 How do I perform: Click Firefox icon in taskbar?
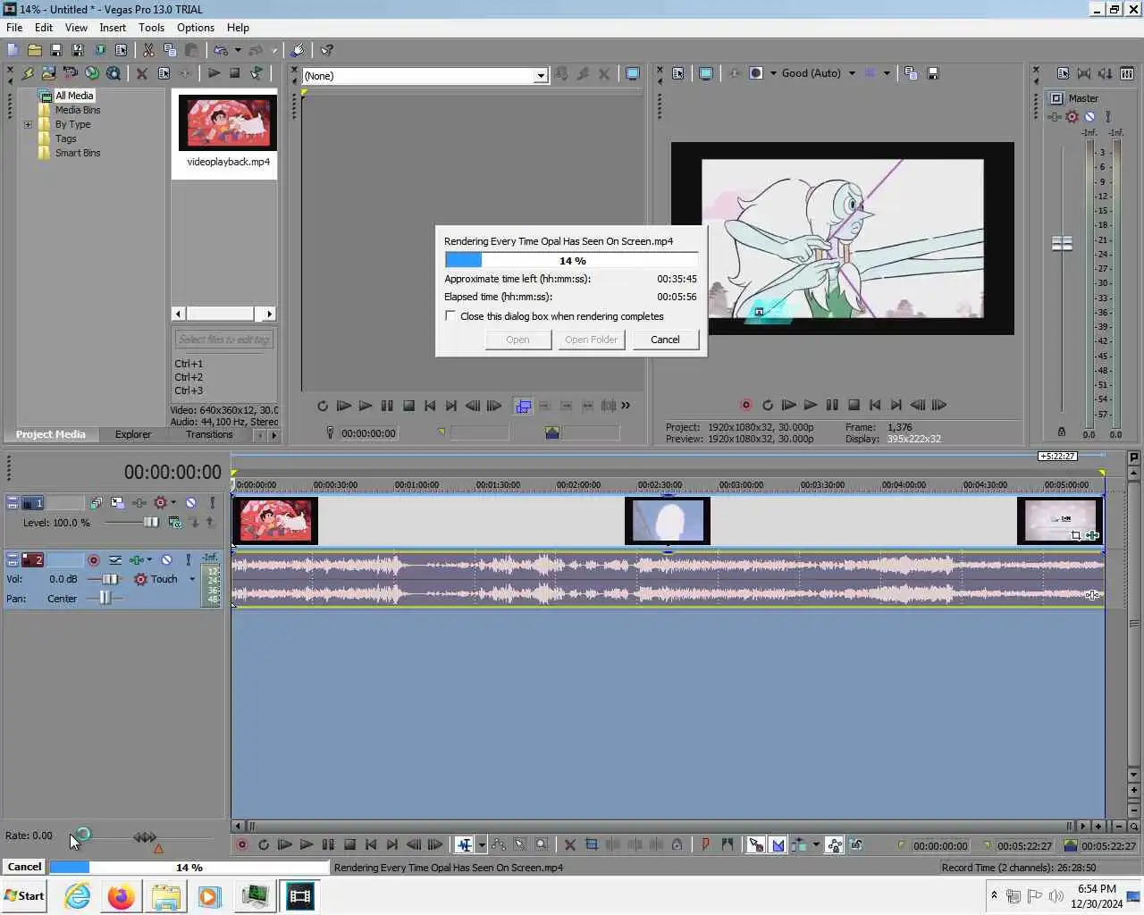pos(121,896)
